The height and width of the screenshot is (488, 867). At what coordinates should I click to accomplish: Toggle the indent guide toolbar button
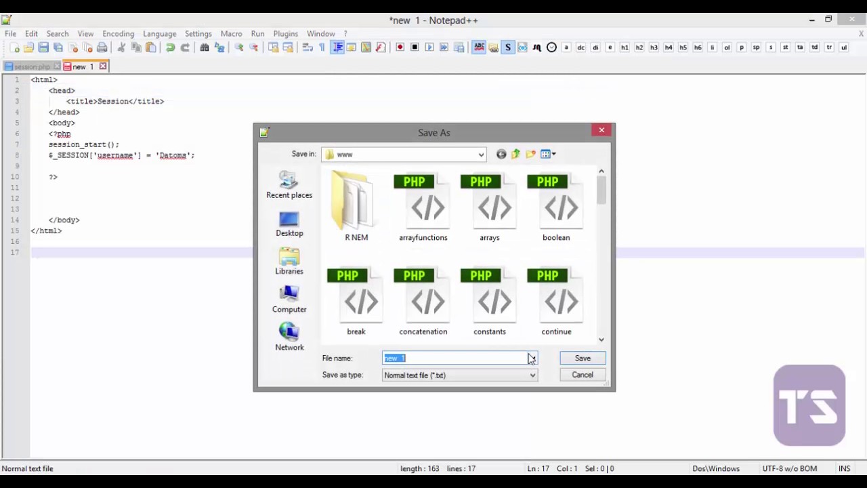click(x=337, y=47)
